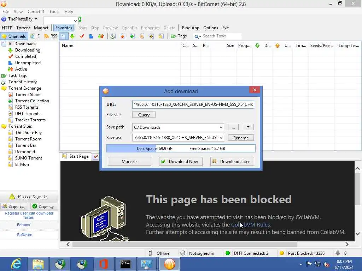Open torrent history clock icon in toolbar
This screenshot has height=271, width=362.
point(113,36)
